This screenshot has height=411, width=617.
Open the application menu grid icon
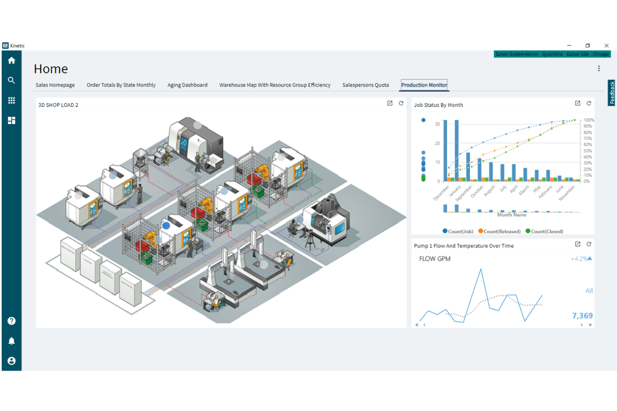click(x=11, y=100)
